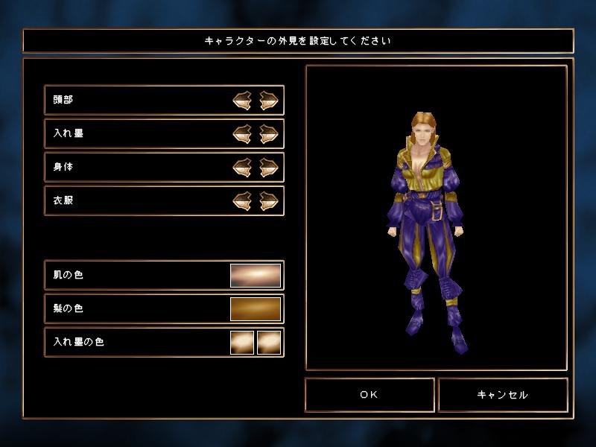Screen dimensions: 596x447
Task: Select the 頭部 label row
Action: [x=164, y=101]
